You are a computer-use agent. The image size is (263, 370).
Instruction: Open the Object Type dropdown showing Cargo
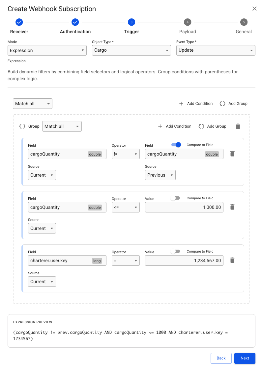click(131, 50)
